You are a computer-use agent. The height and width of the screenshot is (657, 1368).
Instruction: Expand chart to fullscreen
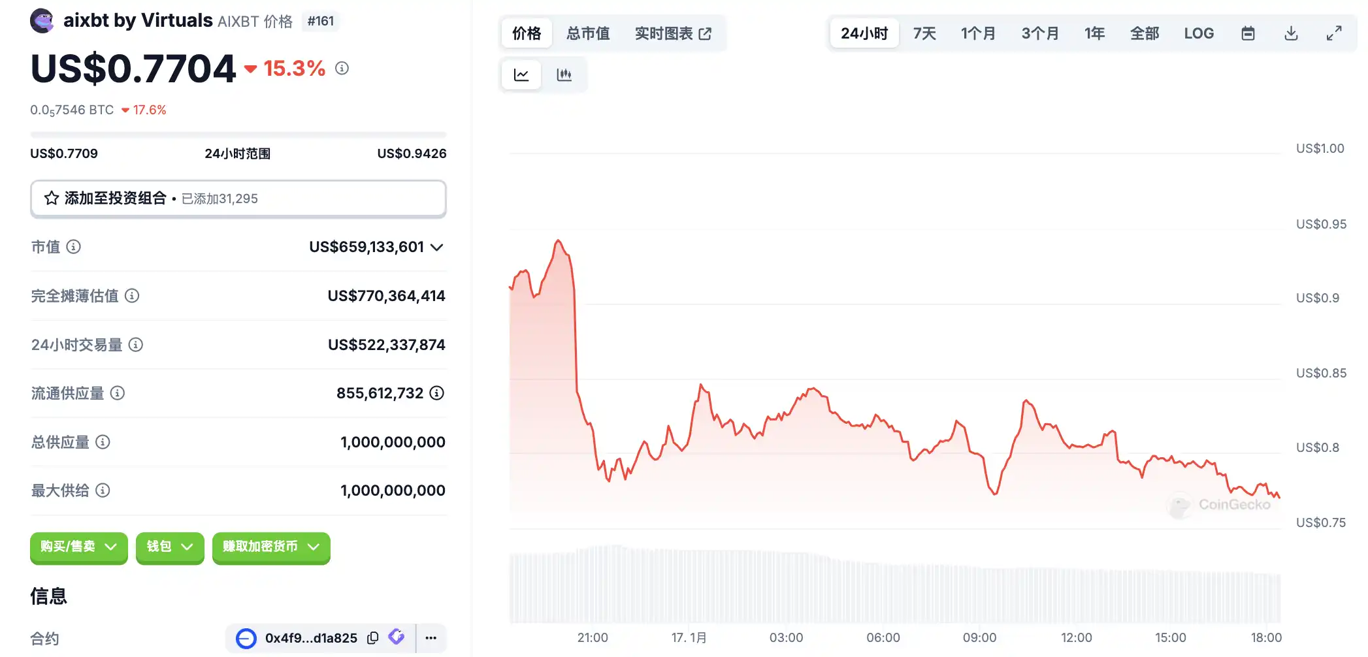tap(1334, 33)
